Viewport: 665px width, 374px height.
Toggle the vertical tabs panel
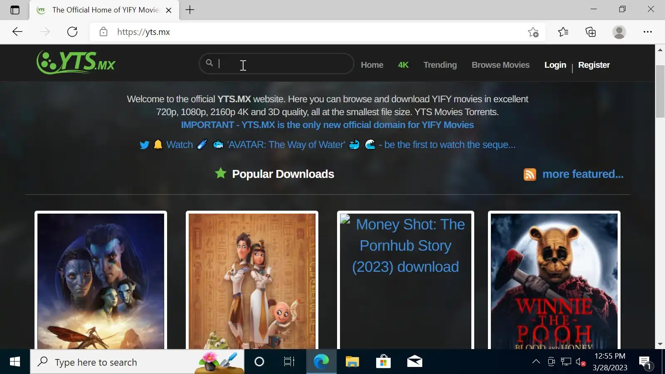pos(15,10)
